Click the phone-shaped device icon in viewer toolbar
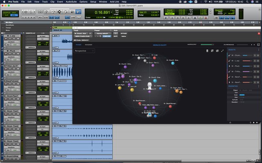This screenshot has height=163, width=262. (x=207, y=51)
